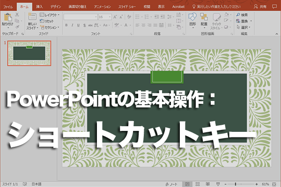Screen dimensions: 281x187
Task: Open the Shapes (図形) gallery icon
Action: coord(192,17)
